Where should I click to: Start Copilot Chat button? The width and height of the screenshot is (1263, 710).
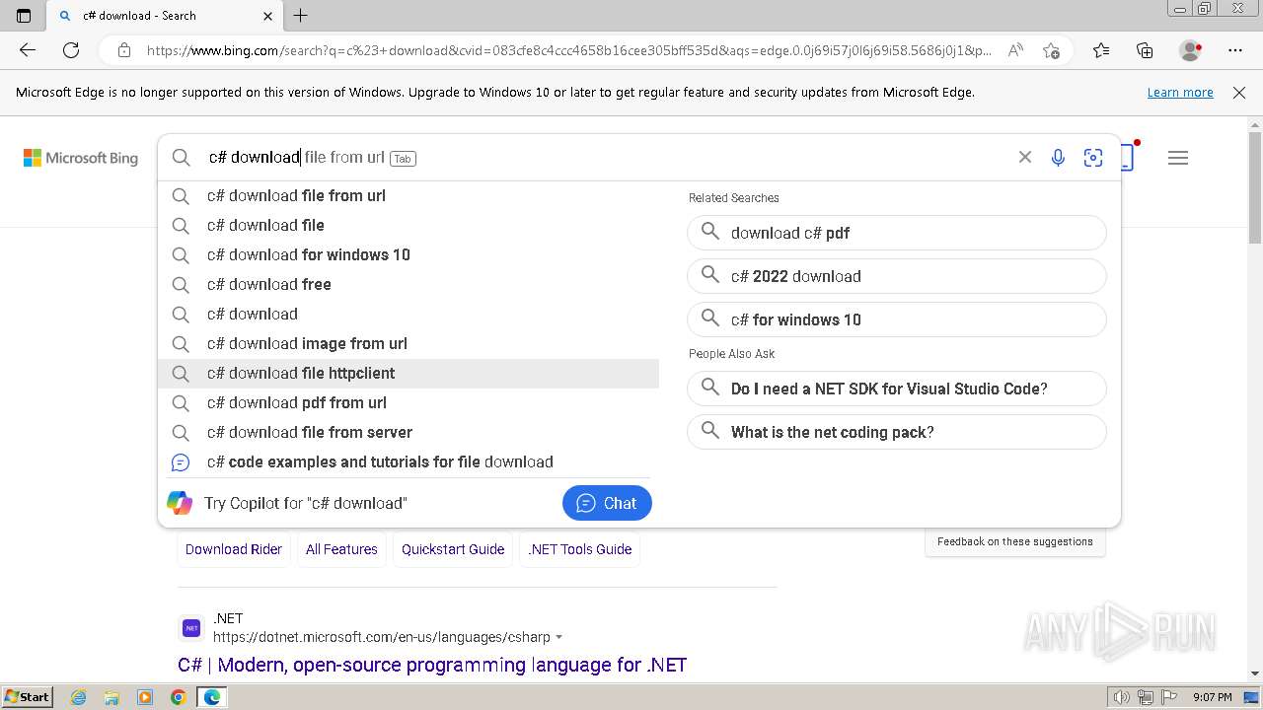pyautogui.click(x=607, y=503)
